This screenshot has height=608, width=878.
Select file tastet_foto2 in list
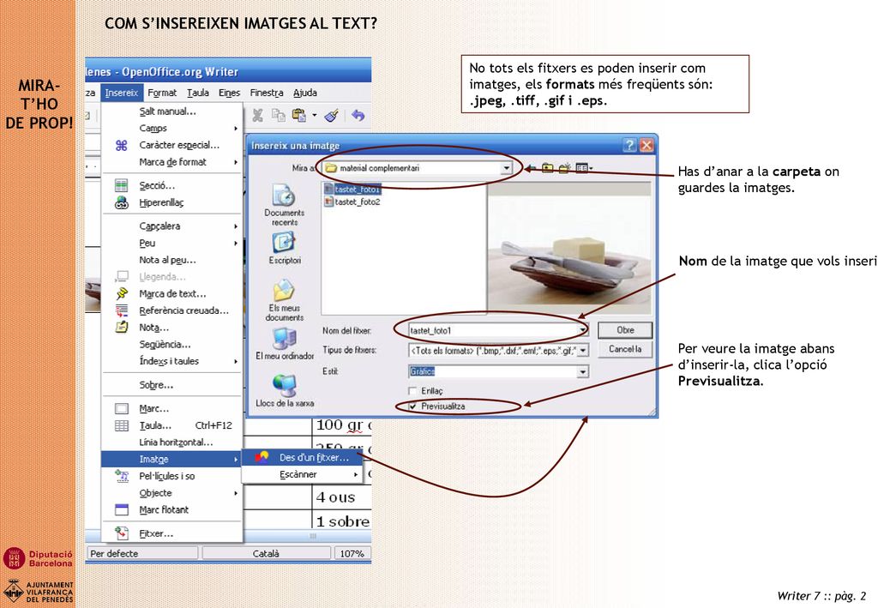[x=352, y=202]
